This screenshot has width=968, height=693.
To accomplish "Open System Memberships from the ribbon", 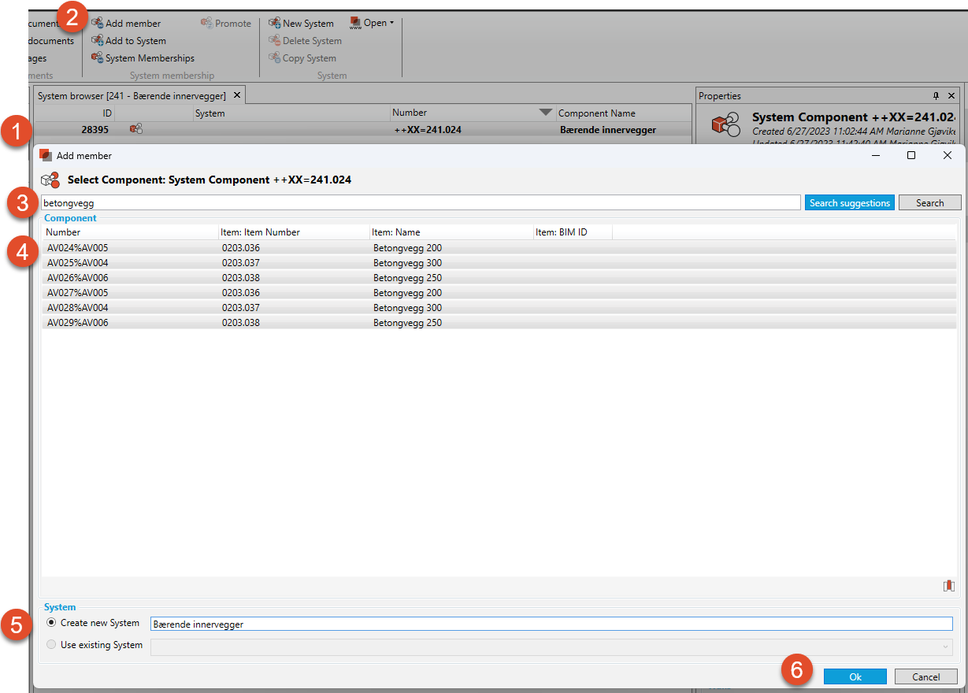I will tap(98, 58).
